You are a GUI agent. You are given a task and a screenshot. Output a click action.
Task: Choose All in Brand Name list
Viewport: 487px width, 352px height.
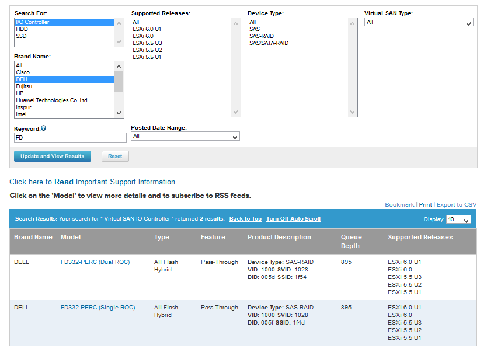[64, 65]
